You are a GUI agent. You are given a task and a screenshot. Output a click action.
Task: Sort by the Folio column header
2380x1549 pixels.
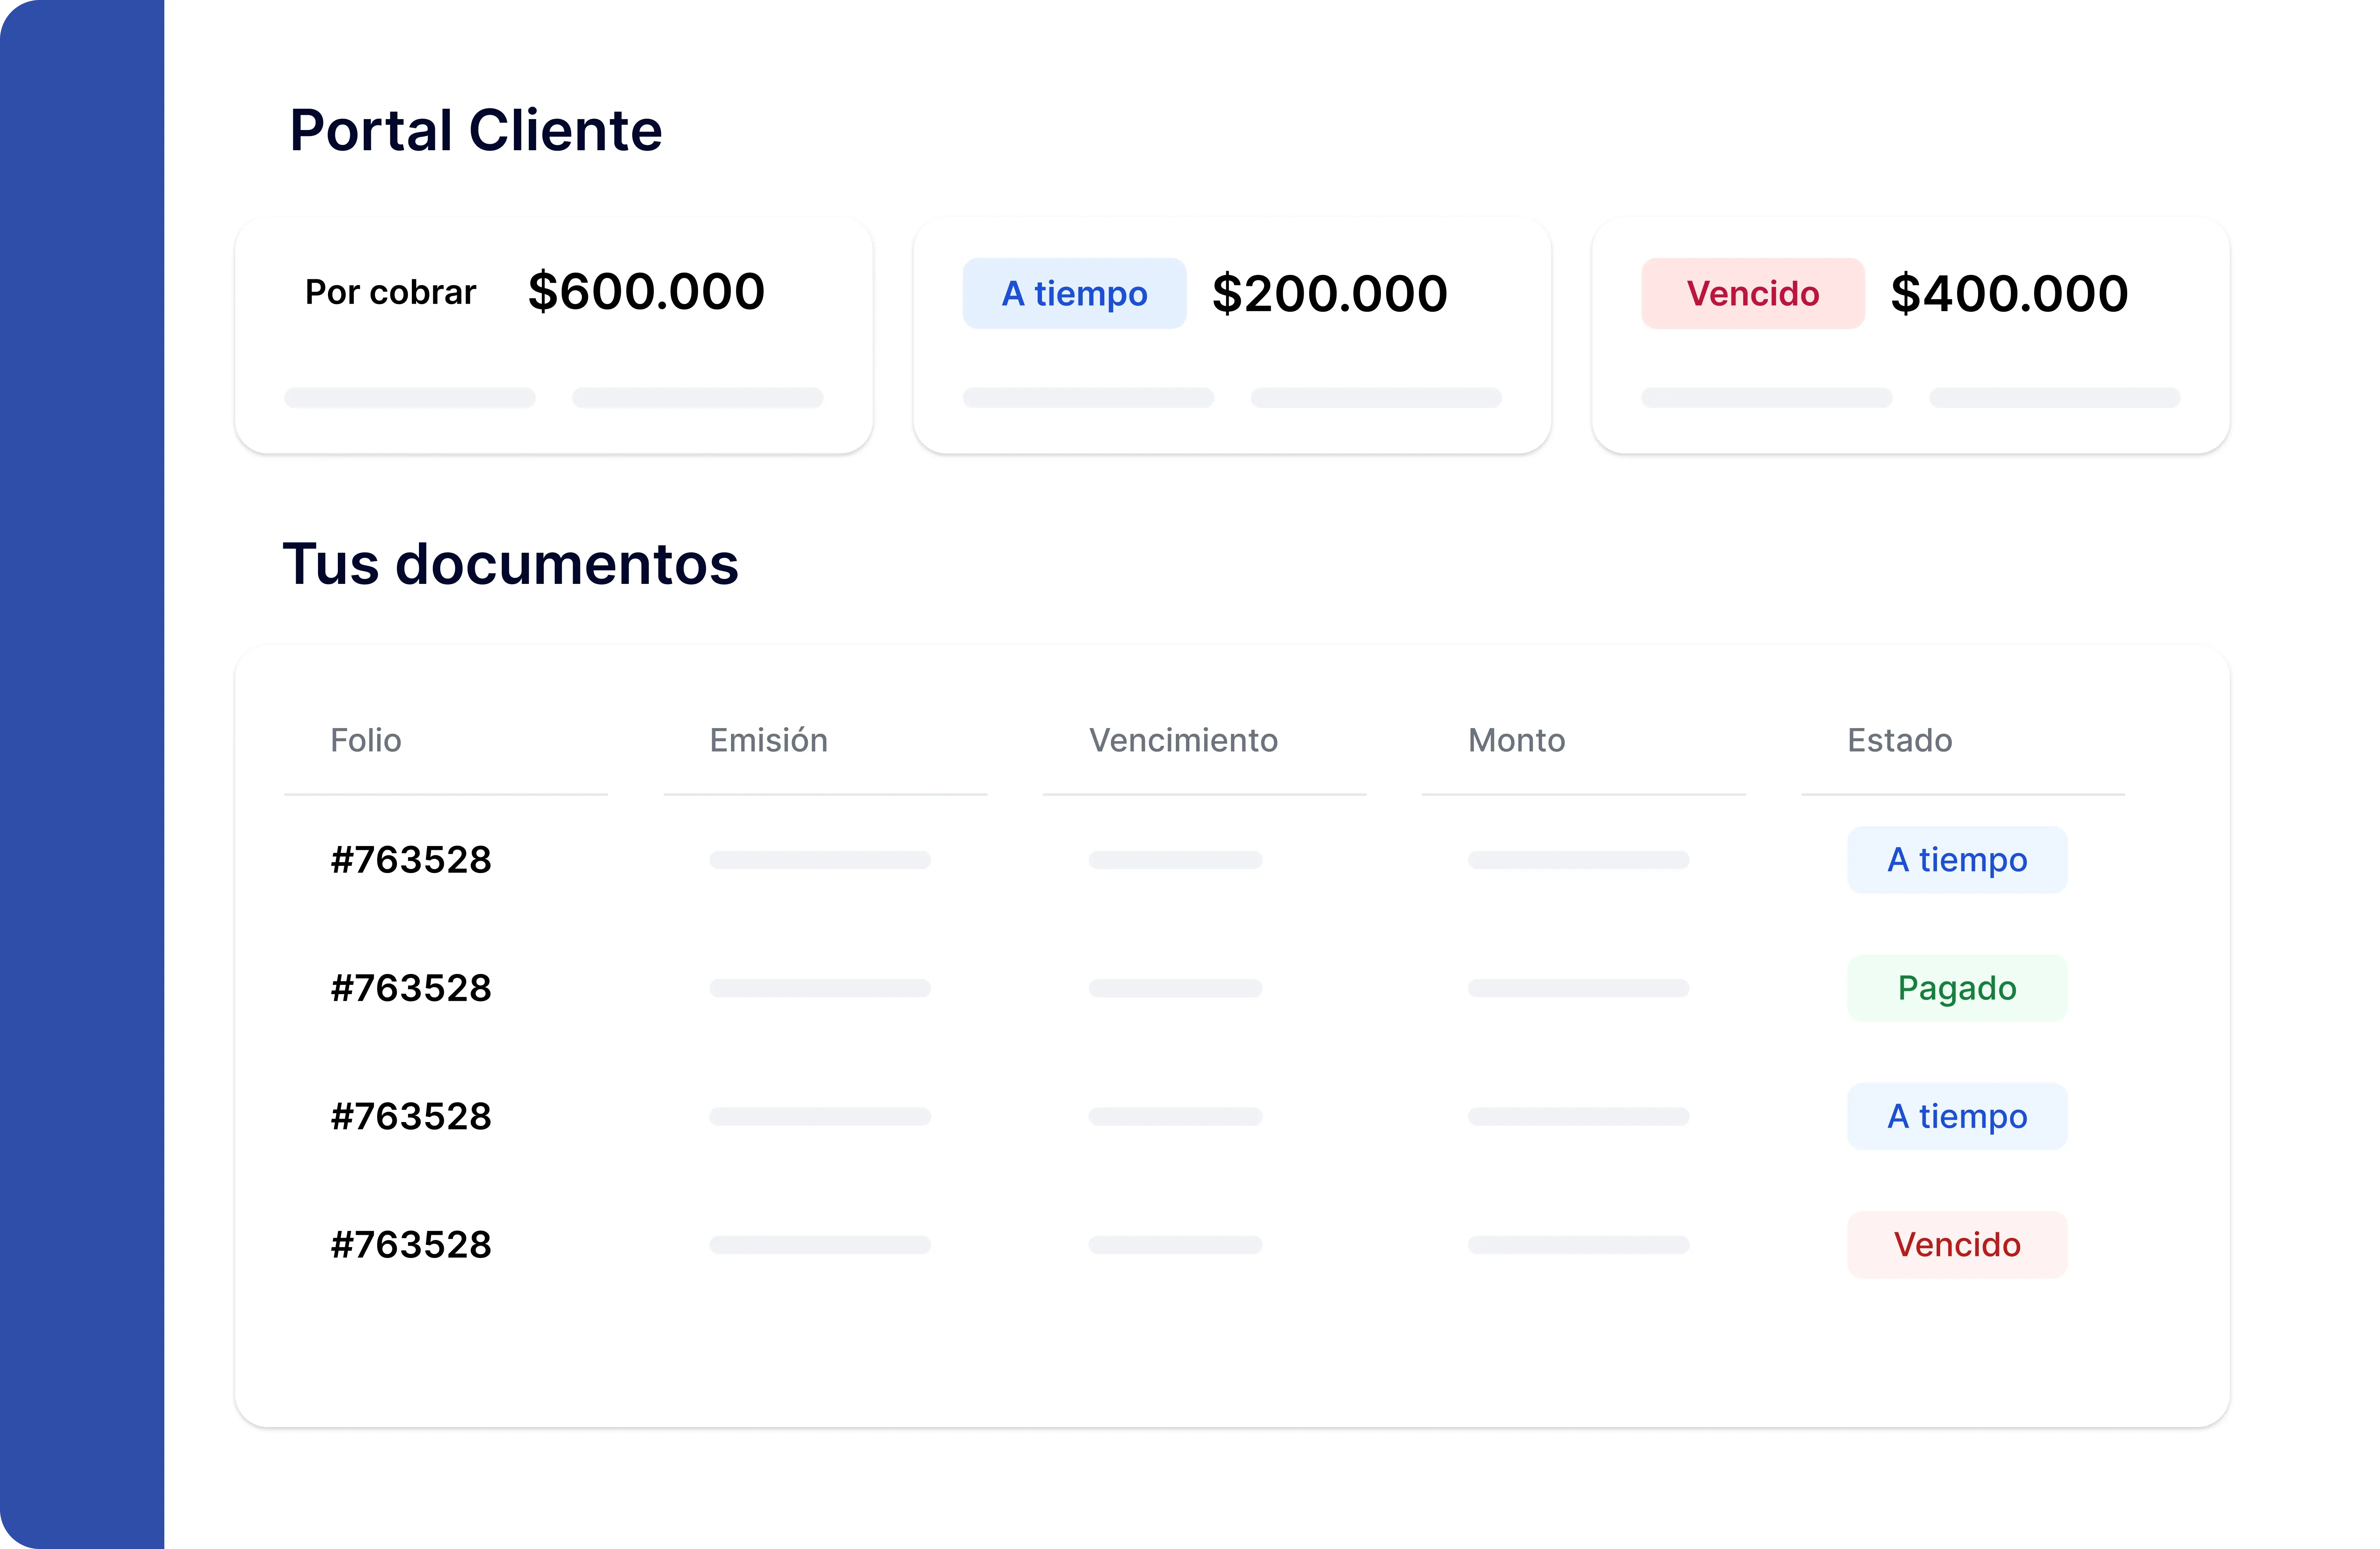(366, 740)
